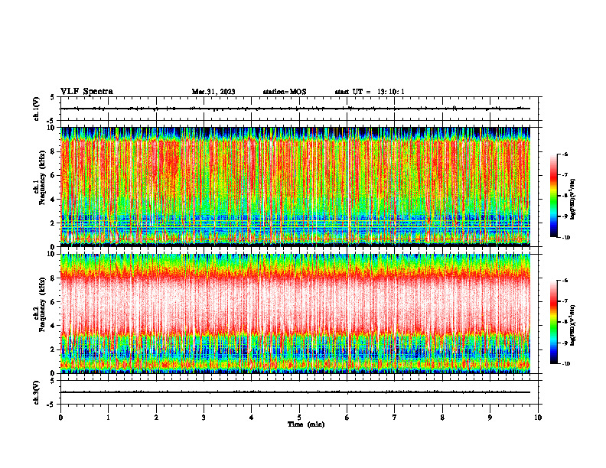Select the date "Mar.31, 2023" in header

coord(213,92)
